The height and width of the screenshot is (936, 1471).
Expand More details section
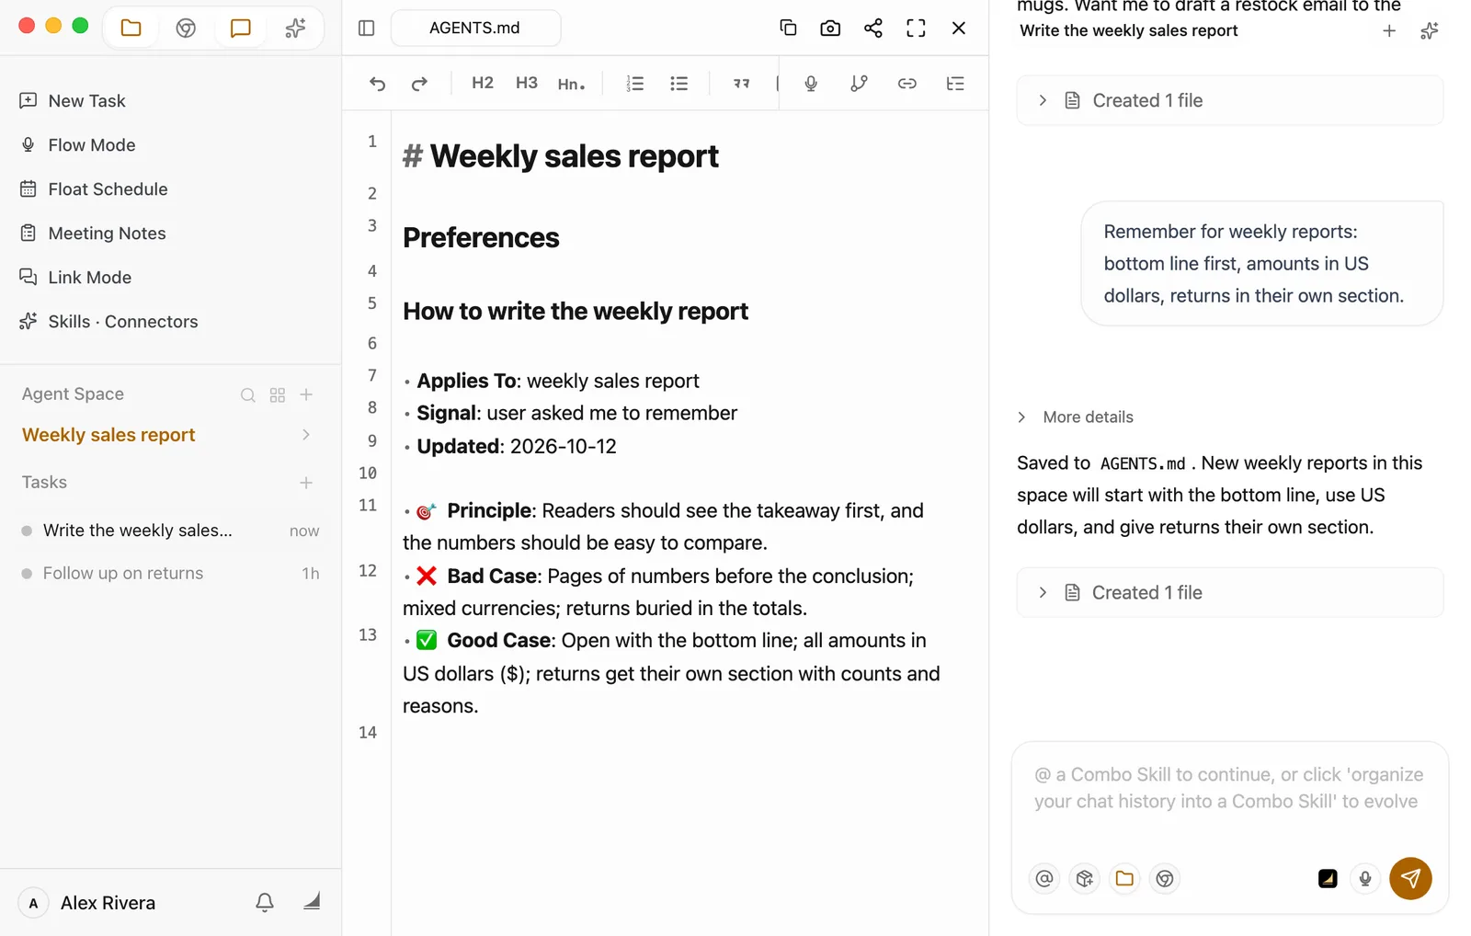pos(1076,417)
